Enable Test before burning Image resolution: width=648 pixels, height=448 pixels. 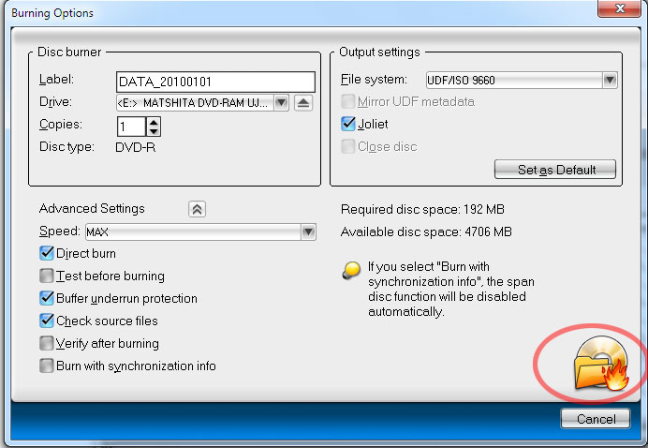coord(47,276)
